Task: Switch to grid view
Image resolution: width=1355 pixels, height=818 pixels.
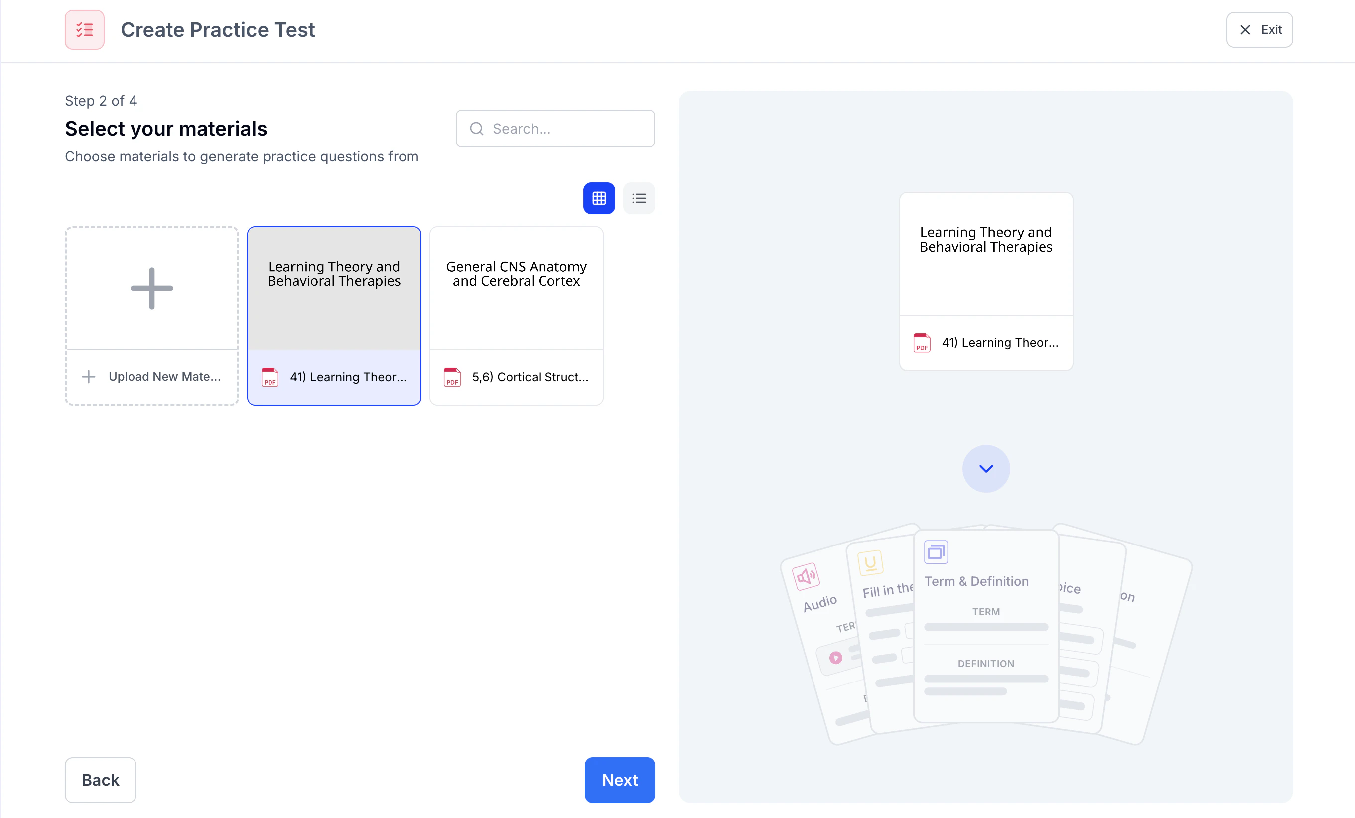Action: (x=599, y=198)
